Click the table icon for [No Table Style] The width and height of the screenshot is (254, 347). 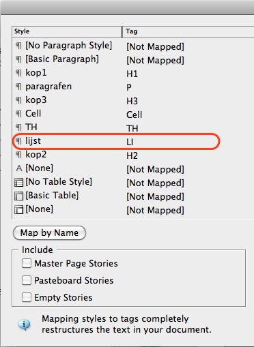pos(18,183)
